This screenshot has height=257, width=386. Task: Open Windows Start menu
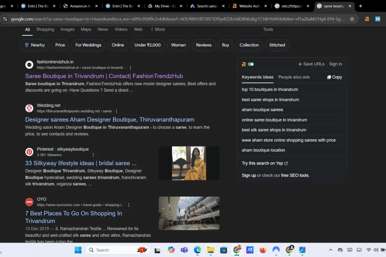(78, 250)
